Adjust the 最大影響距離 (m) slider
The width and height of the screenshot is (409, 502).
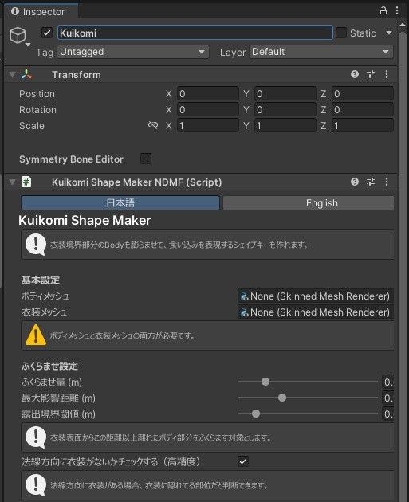[x=308, y=398]
